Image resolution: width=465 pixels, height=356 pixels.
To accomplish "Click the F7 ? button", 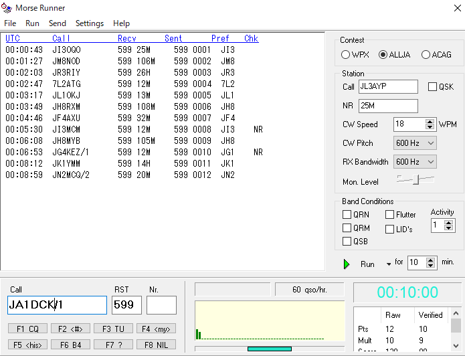I will click(113, 345).
